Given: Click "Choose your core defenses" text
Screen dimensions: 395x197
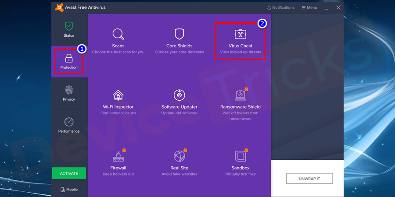Looking at the screenshot, I should (x=180, y=52).
